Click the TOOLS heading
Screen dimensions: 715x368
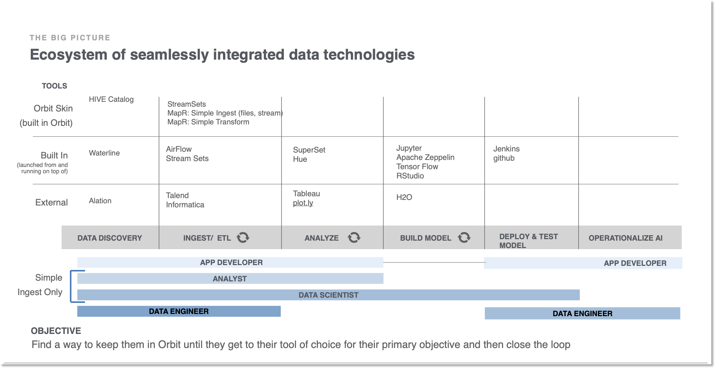point(54,86)
